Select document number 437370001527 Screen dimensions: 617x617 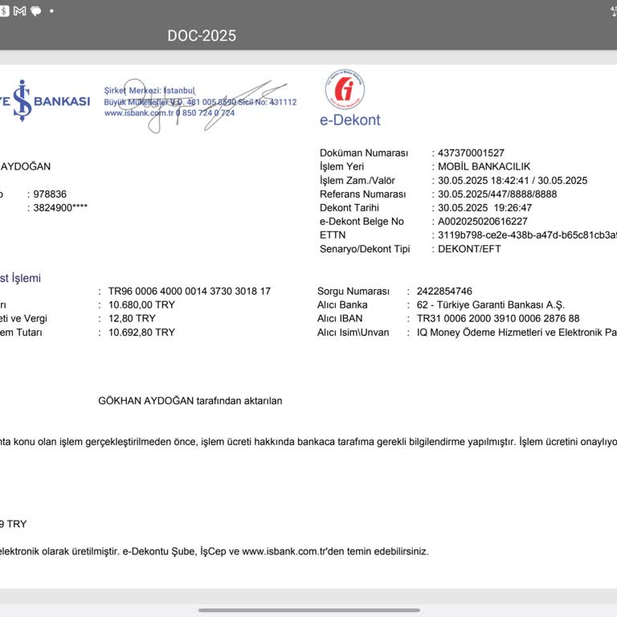click(471, 153)
